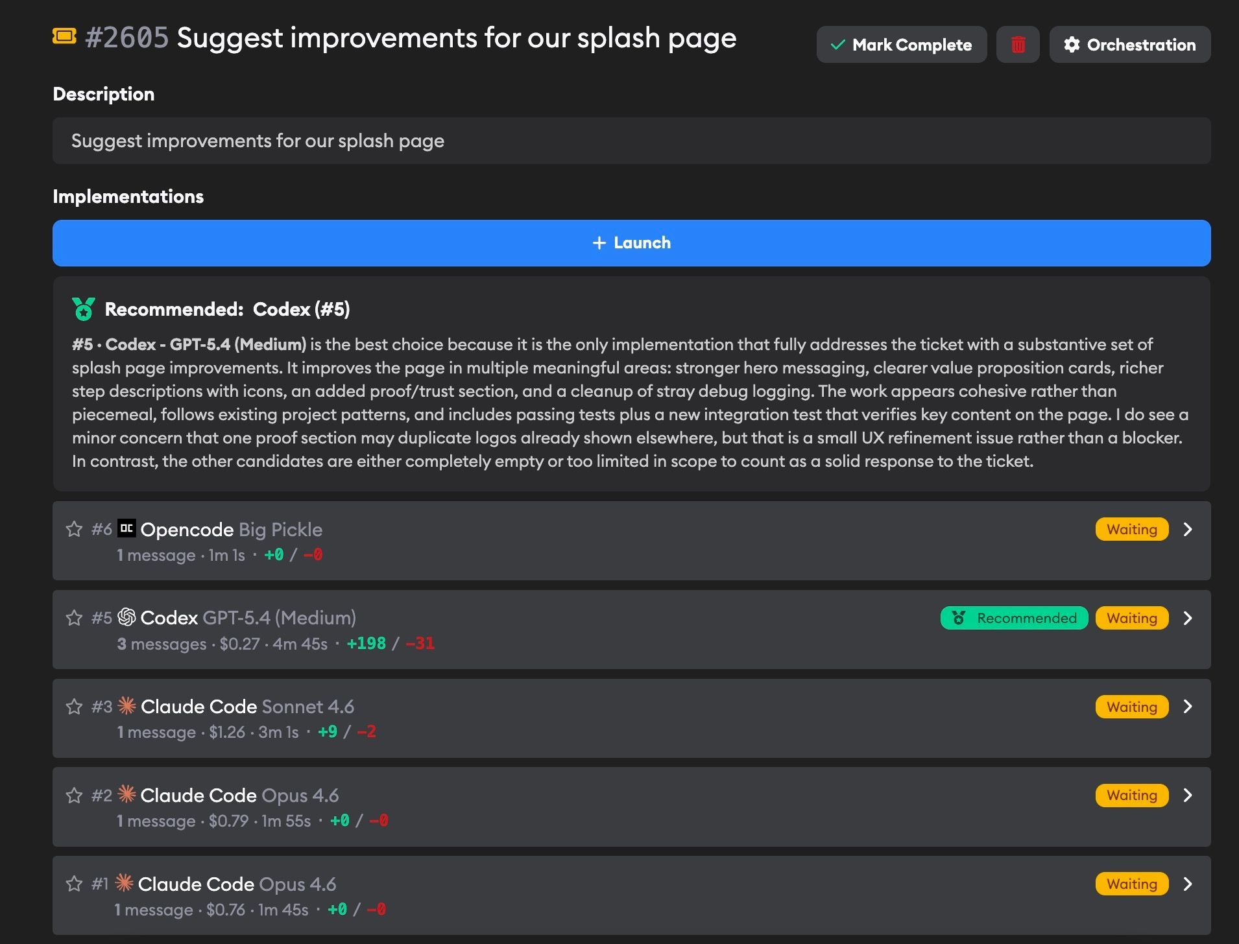Viewport: 1239px width, 944px height.
Task: Mark the ticket as complete
Action: (x=901, y=45)
